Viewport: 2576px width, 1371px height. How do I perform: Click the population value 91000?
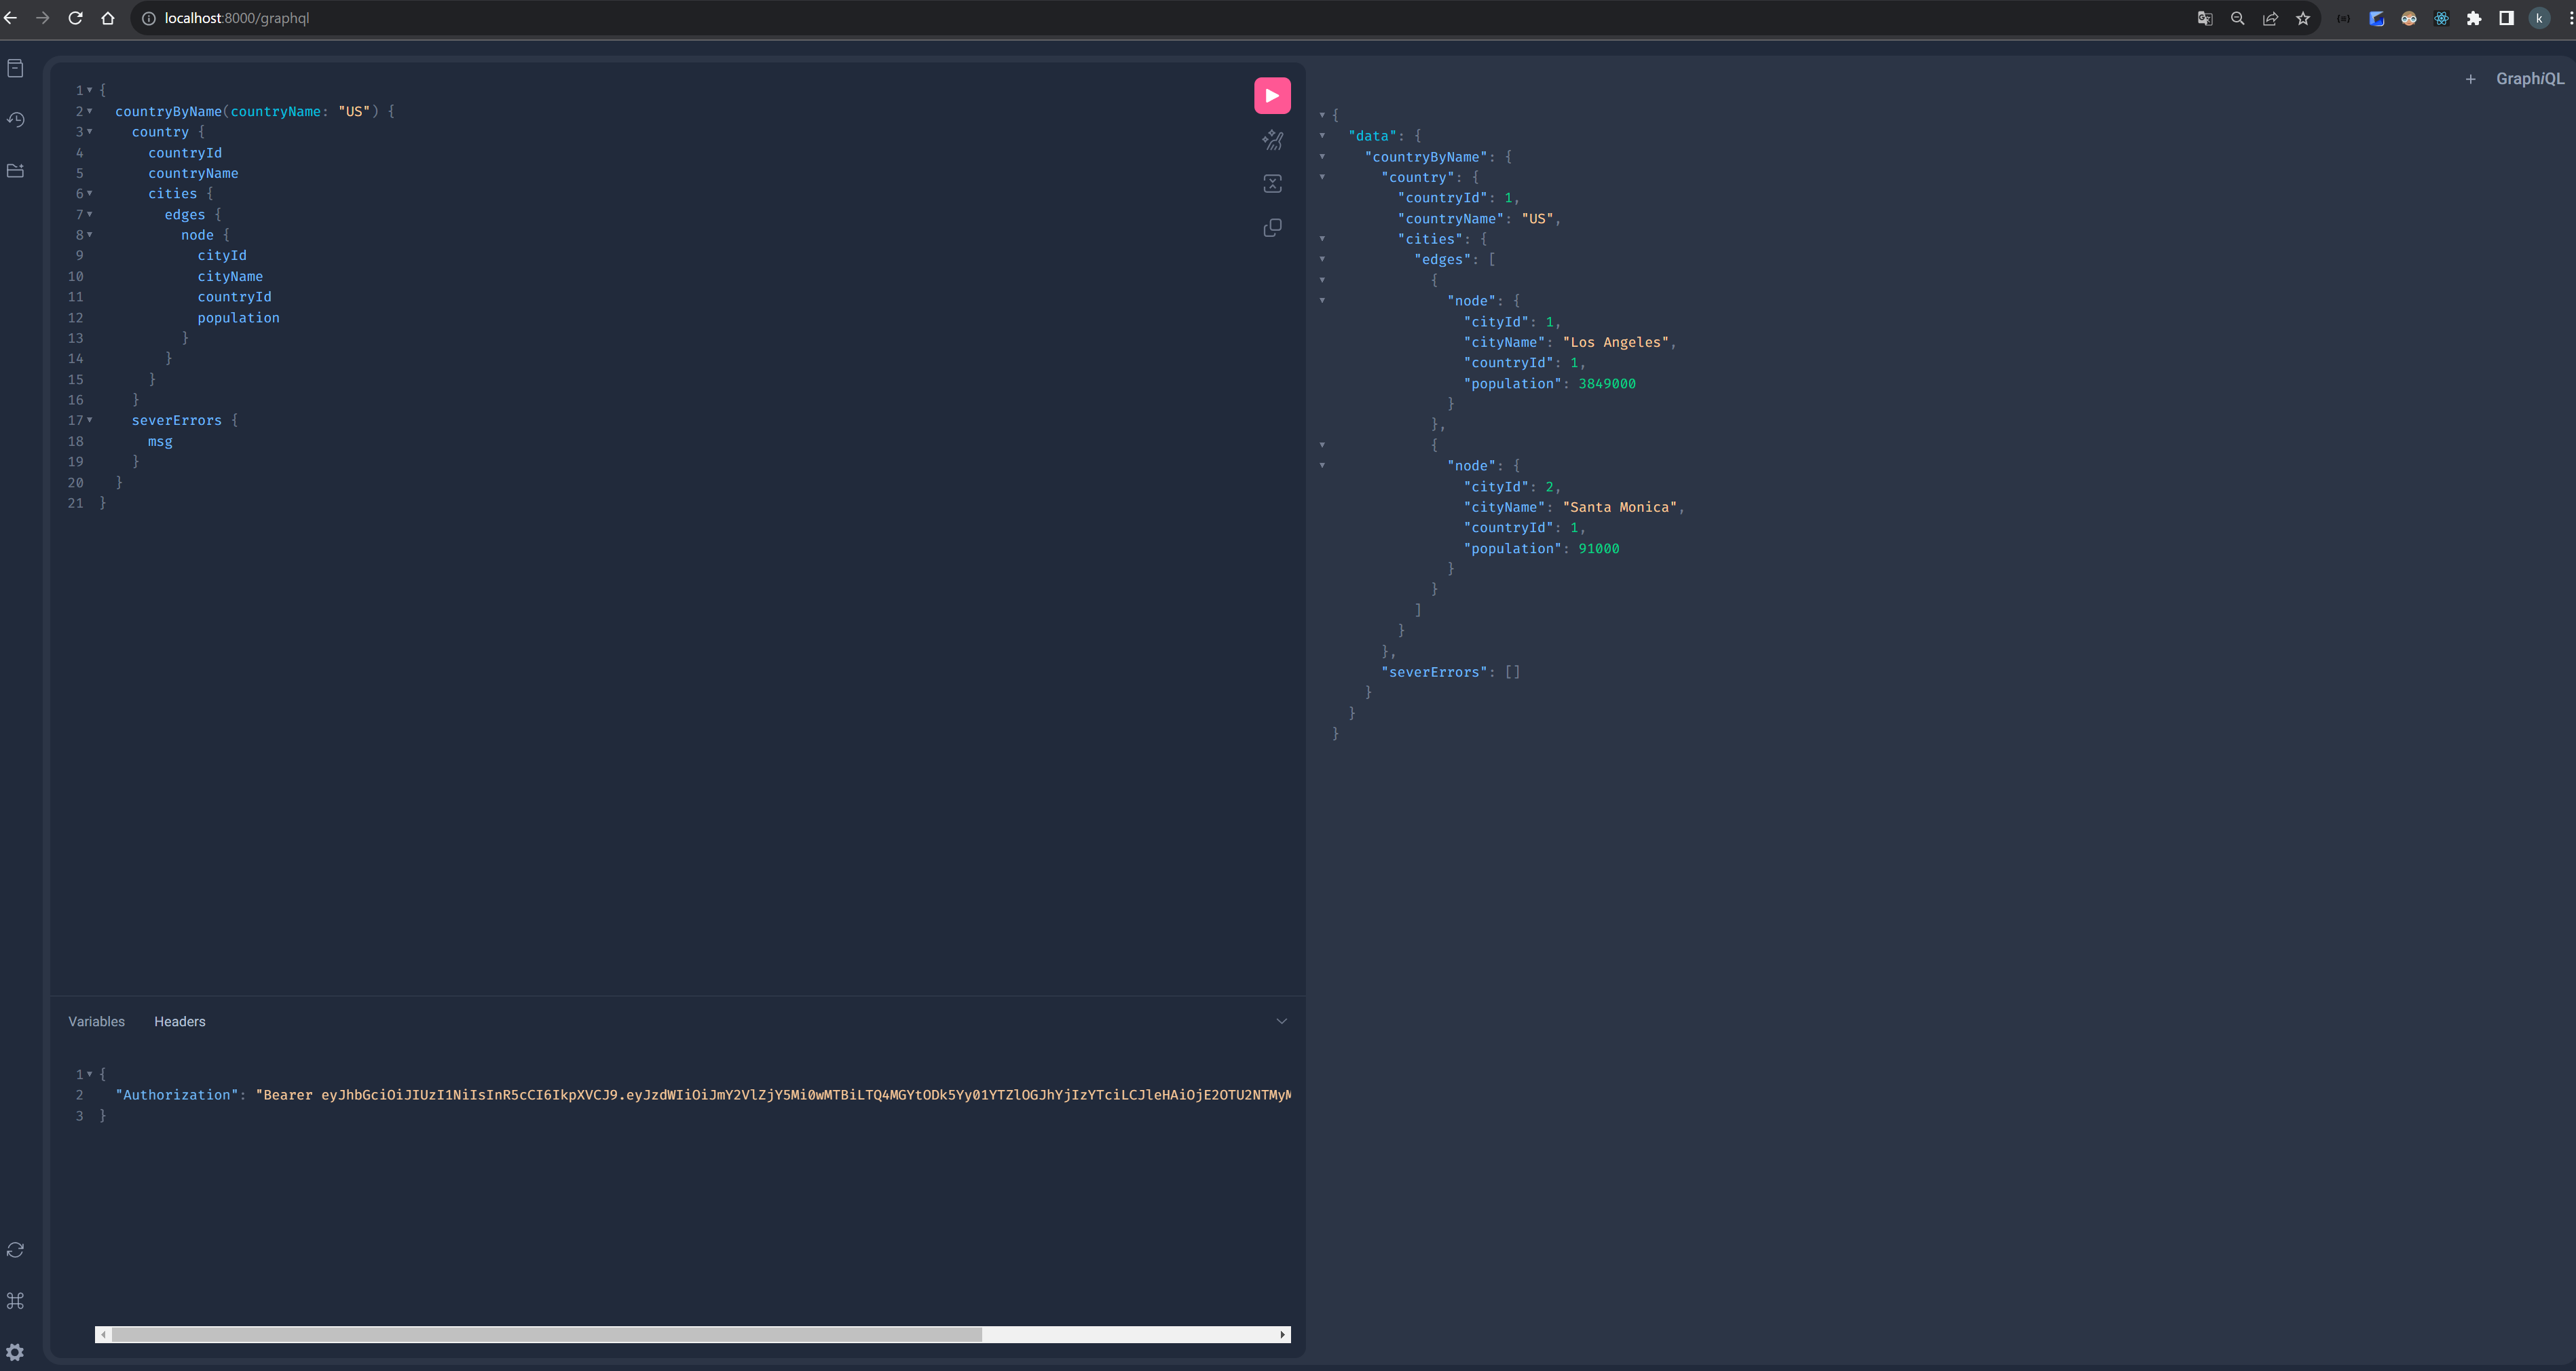pos(1598,549)
